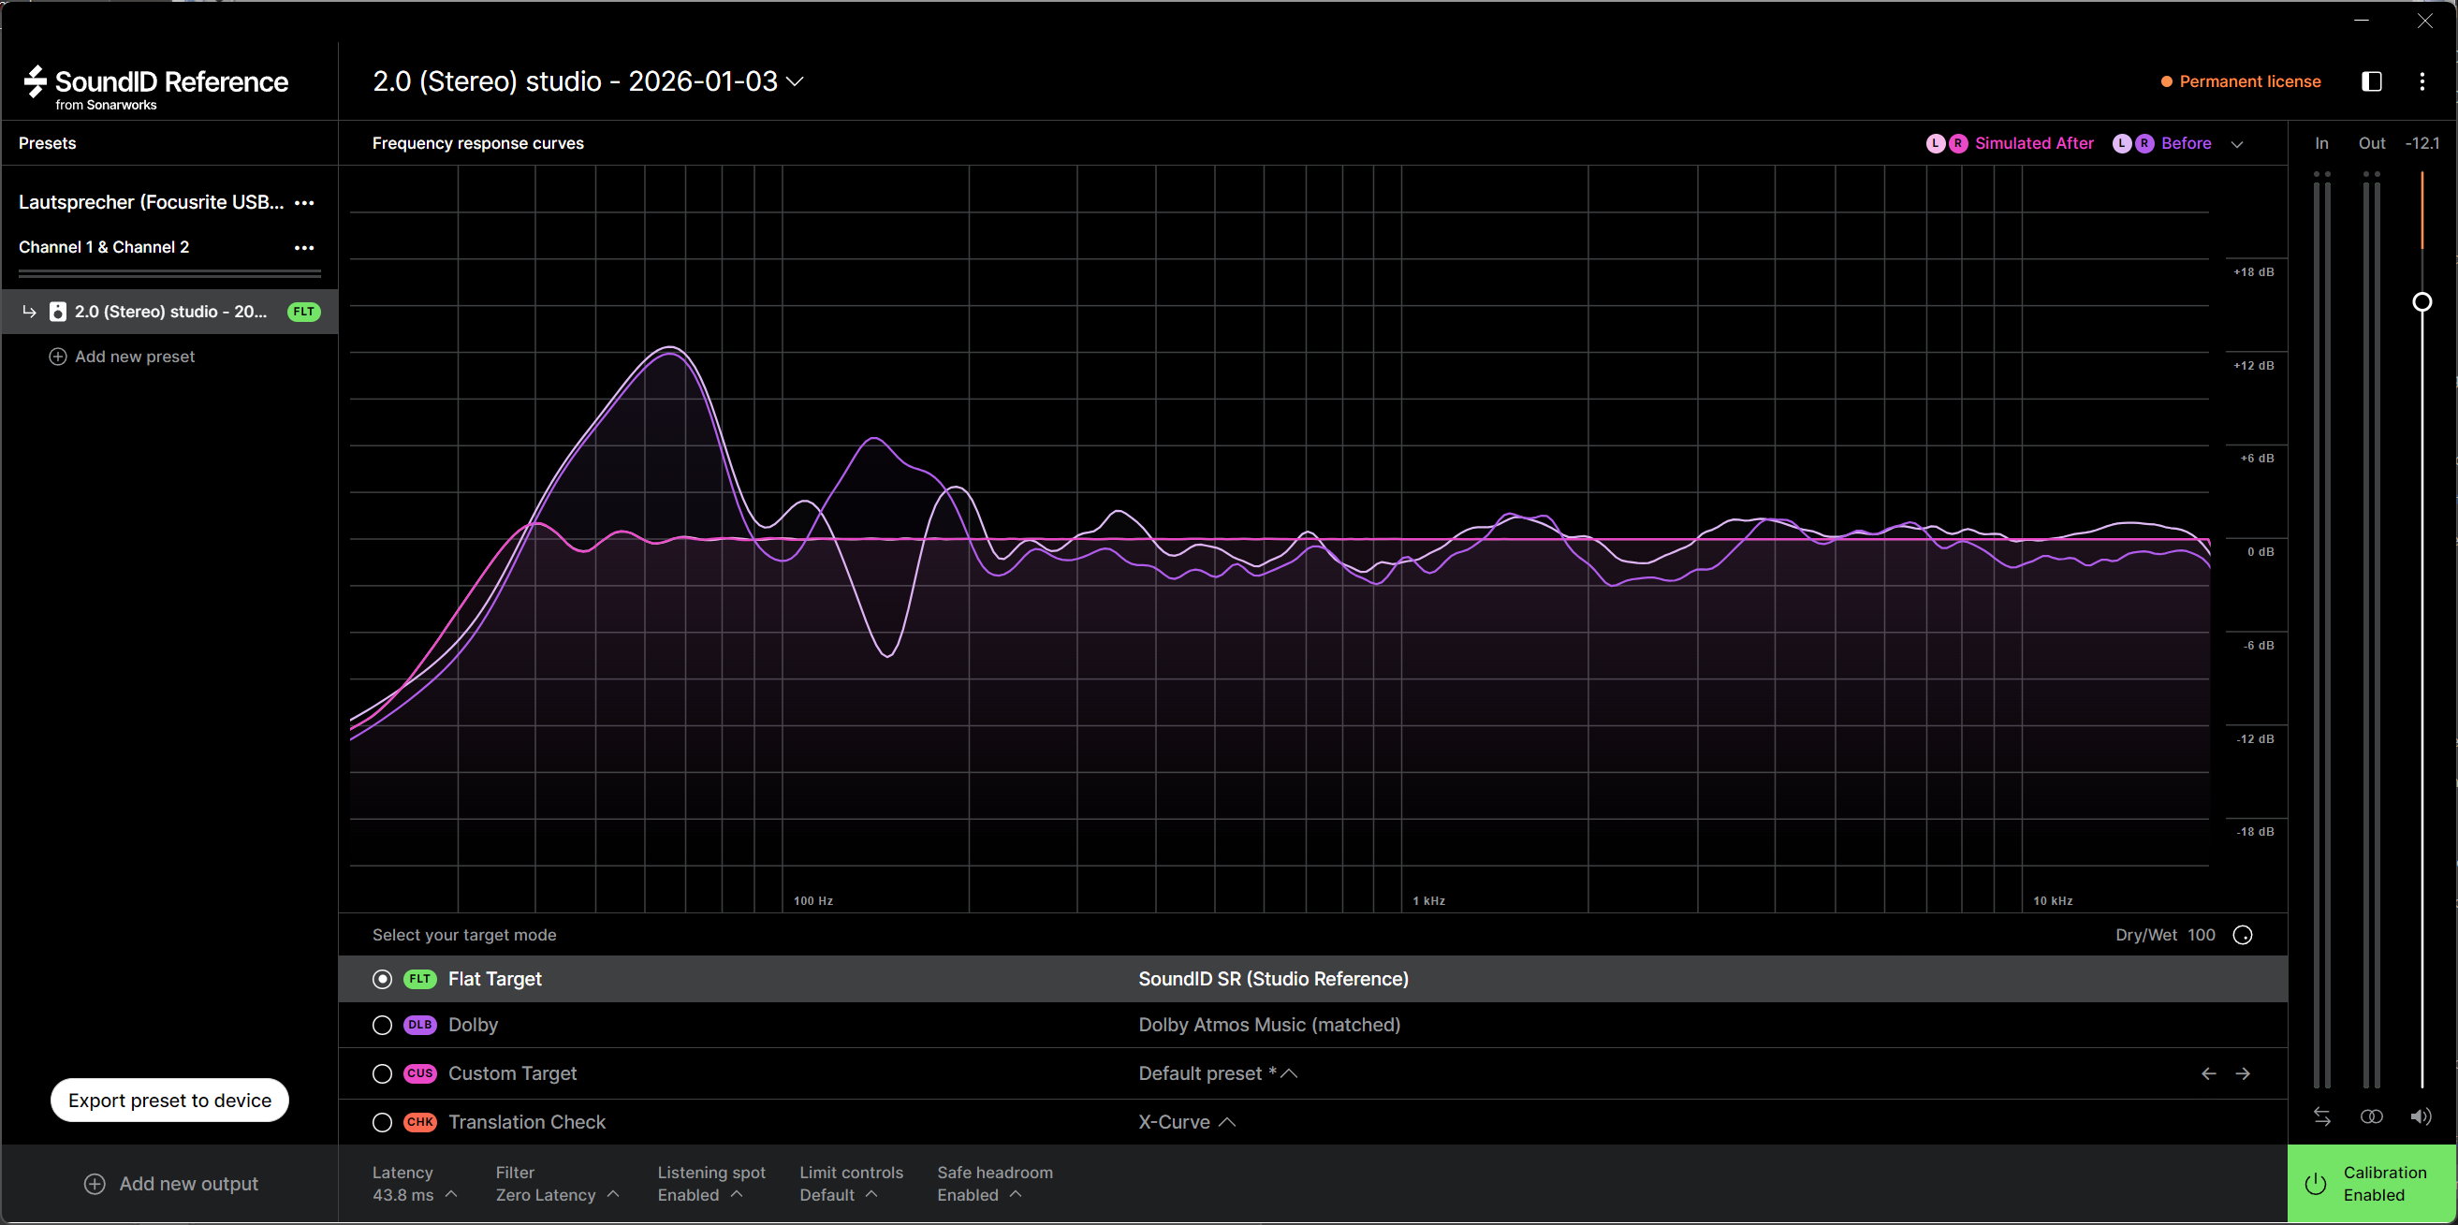The height and width of the screenshot is (1225, 2458).
Task: Choose Translation Check target mode
Action: click(382, 1122)
